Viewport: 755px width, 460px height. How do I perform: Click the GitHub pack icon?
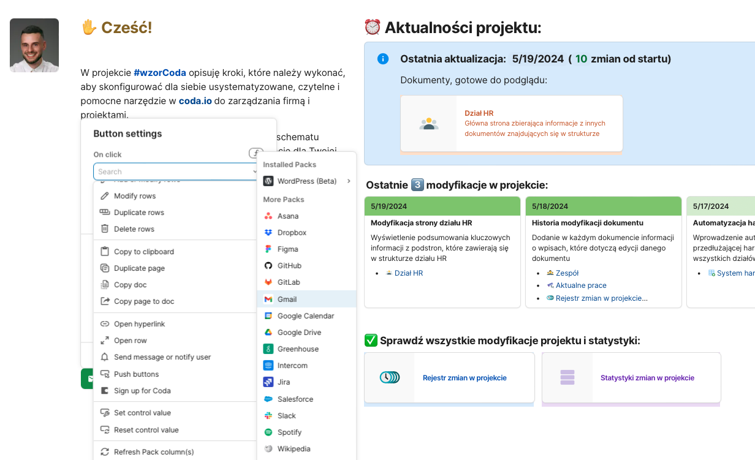(x=268, y=266)
